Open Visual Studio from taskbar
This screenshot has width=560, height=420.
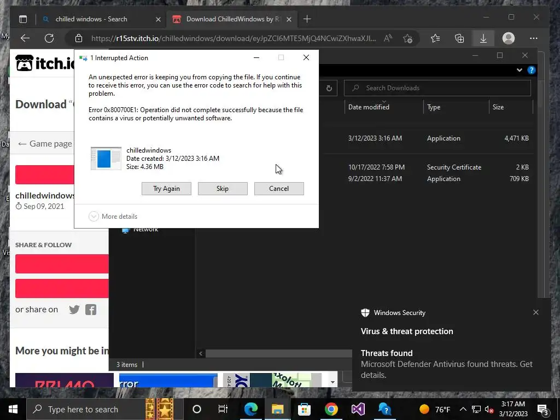coord(358,409)
